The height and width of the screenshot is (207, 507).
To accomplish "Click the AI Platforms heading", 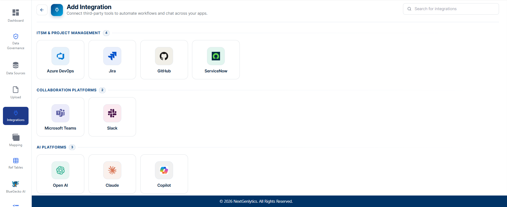I will coord(51,147).
